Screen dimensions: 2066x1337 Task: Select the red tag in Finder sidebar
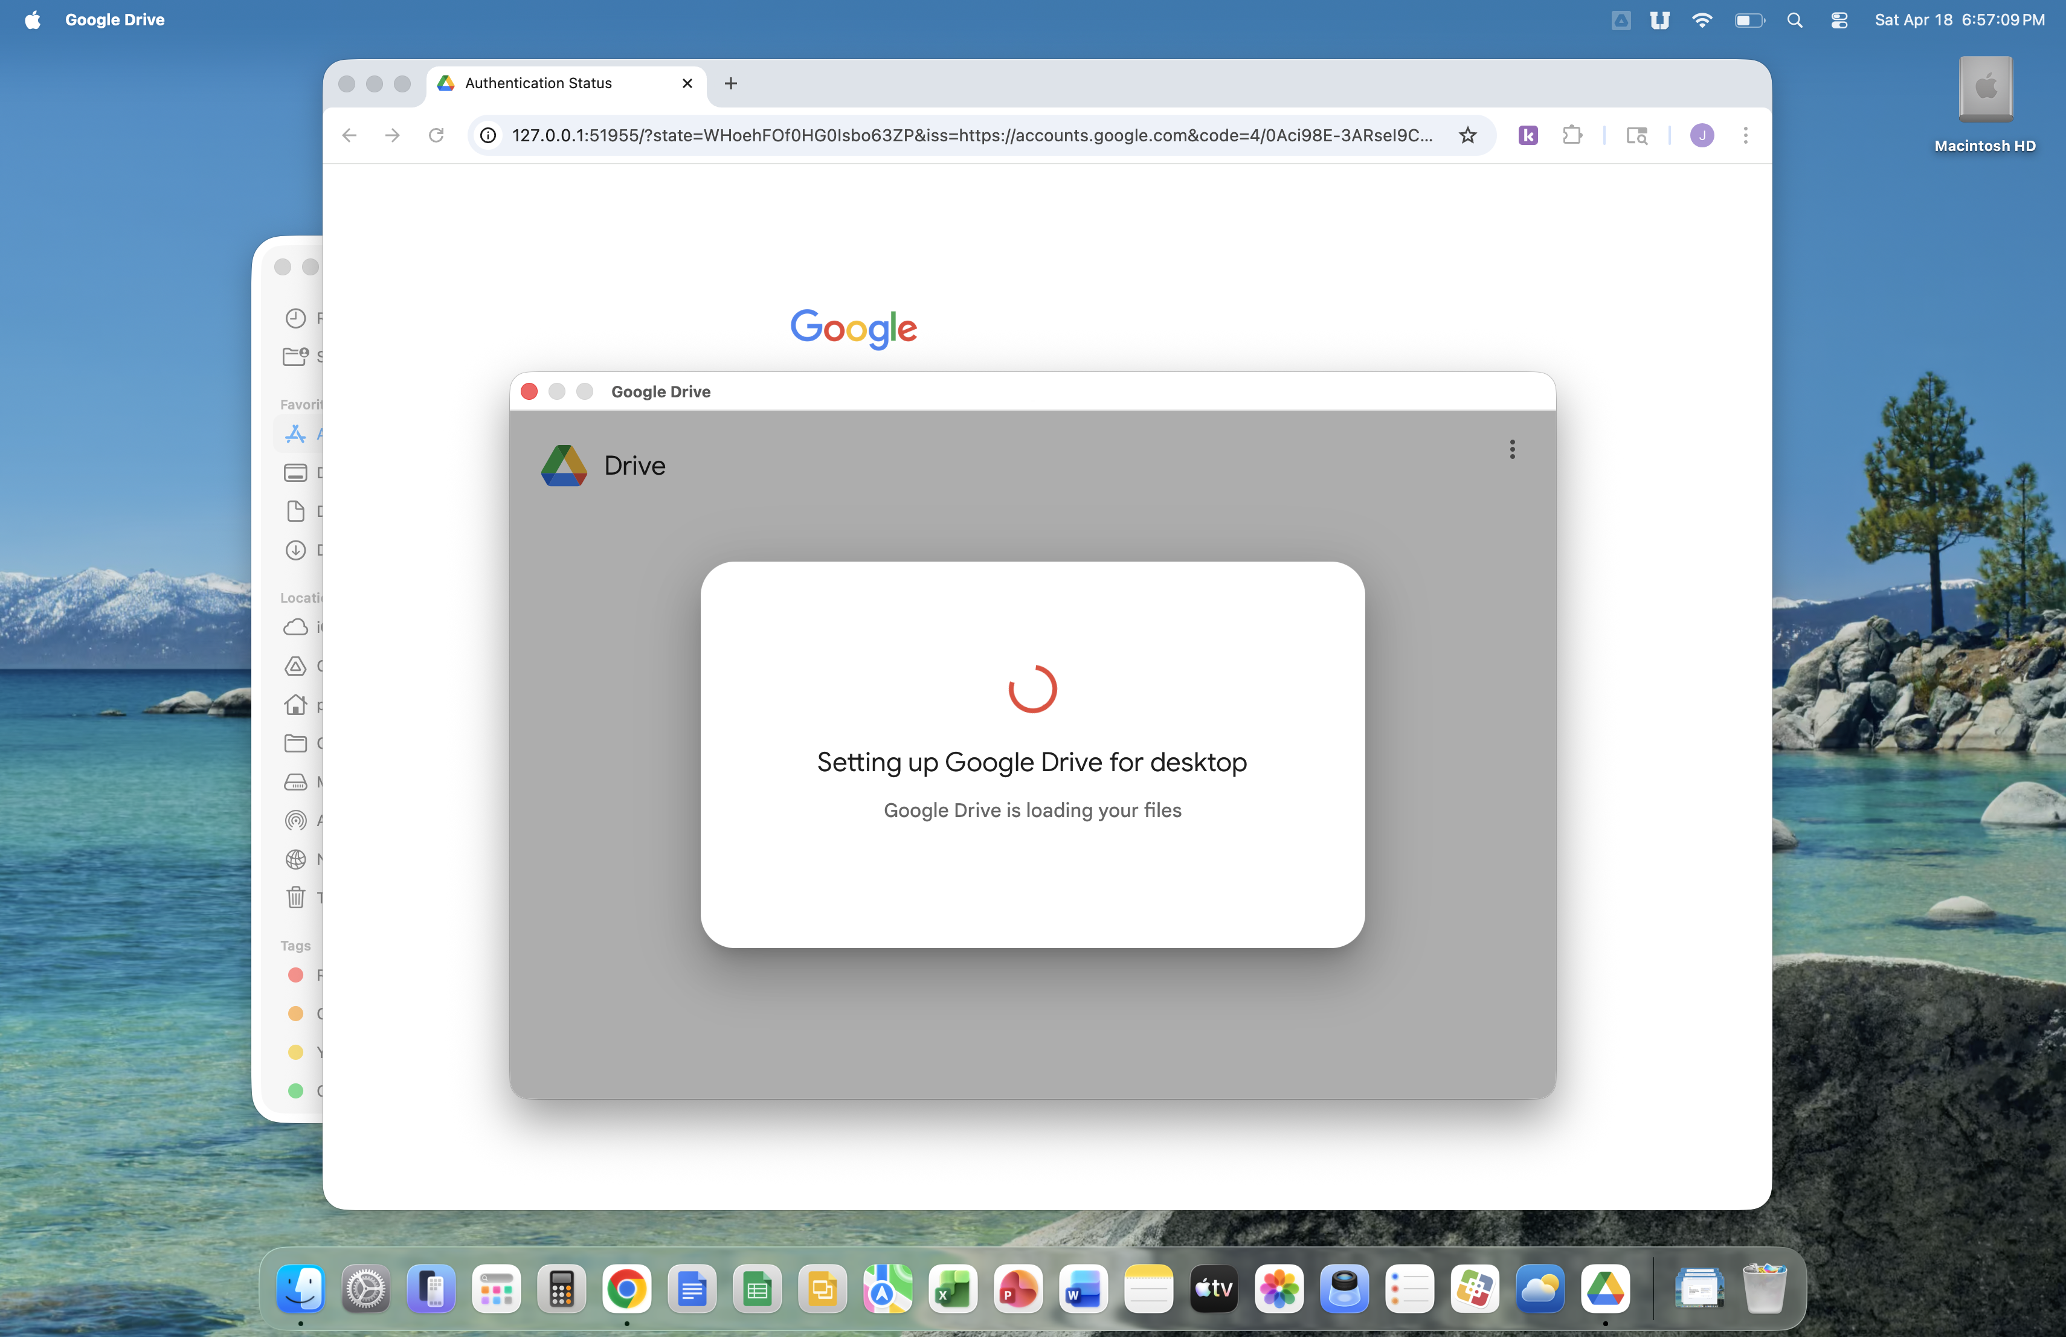295,974
